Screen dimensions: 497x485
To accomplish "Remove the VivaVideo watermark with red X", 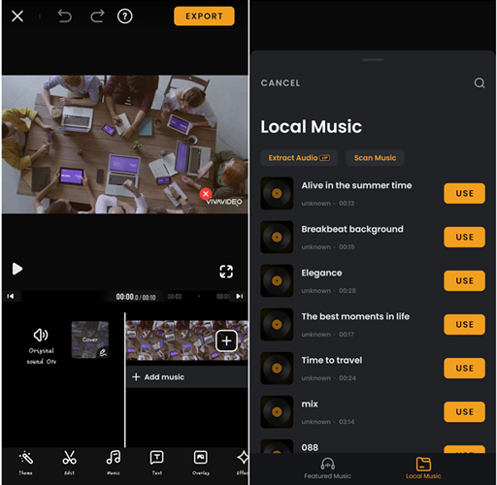I will coord(206,194).
